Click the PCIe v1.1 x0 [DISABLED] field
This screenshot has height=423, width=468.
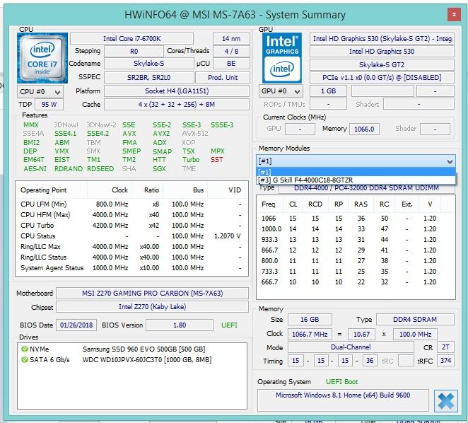click(382, 78)
